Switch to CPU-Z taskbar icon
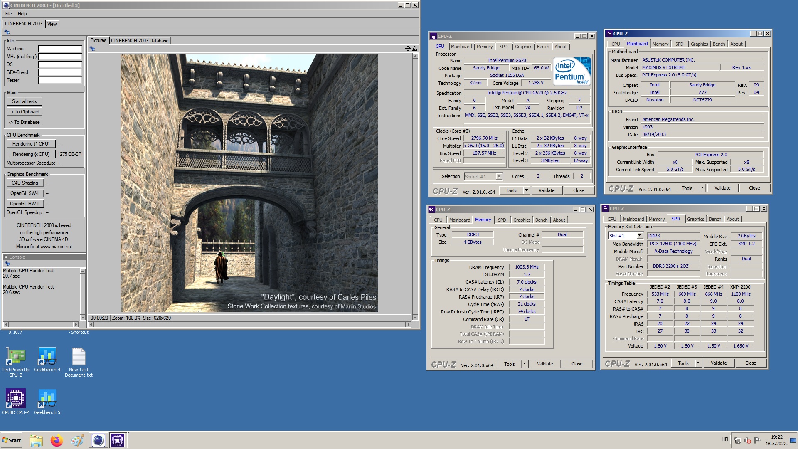798x449 pixels. (118, 440)
